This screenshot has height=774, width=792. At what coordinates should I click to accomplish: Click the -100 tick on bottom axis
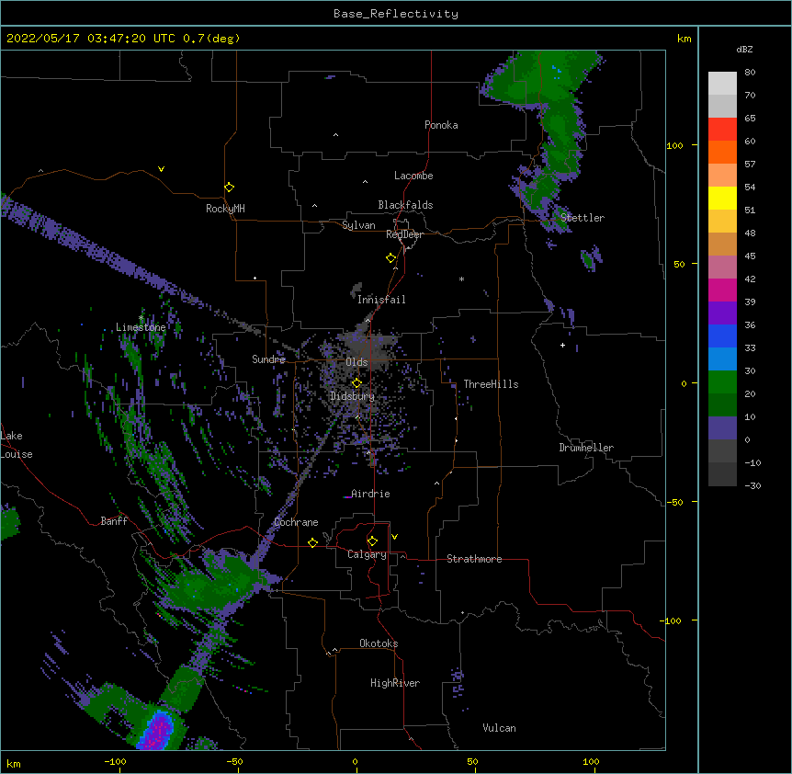tap(115, 761)
